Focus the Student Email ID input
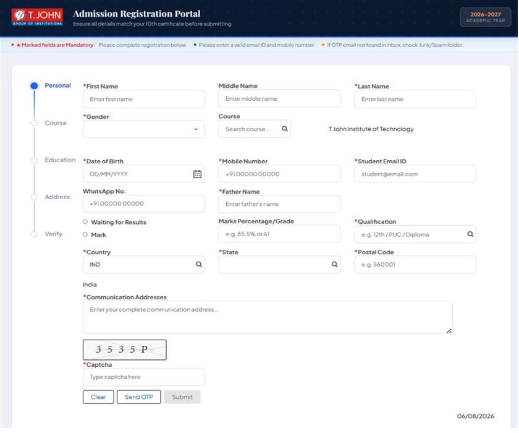The image size is (519, 433). pos(415,174)
